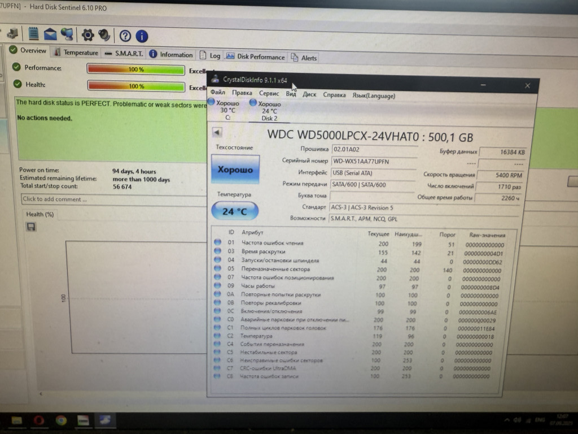578x434 pixels.
Task: Open the Alerts tab
Action: coord(304,58)
